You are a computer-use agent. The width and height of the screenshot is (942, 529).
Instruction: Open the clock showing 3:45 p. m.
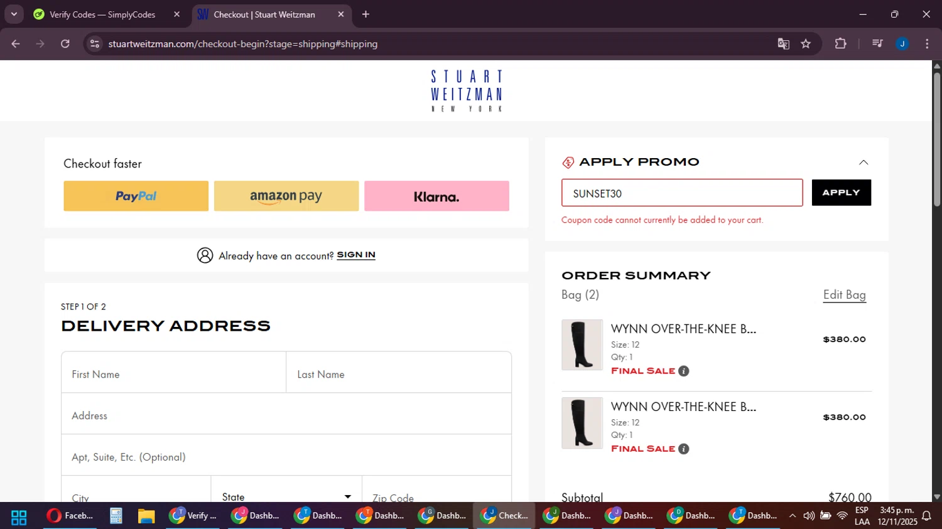[897, 516]
